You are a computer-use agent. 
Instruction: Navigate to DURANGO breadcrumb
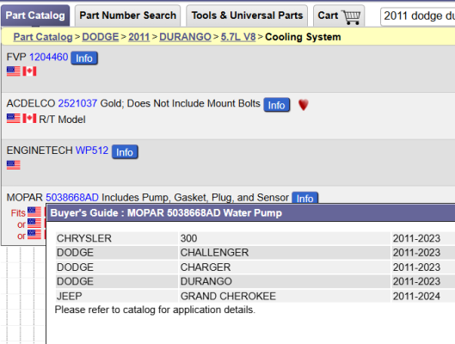click(x=185, y=37)
